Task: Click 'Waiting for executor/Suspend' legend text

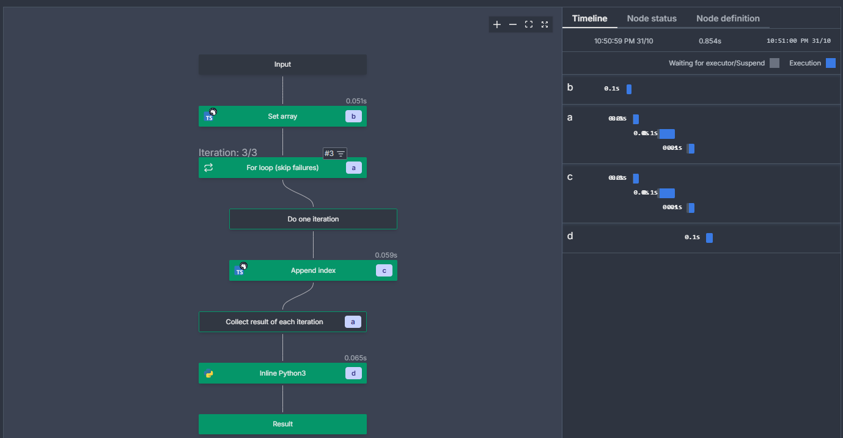Action: tap(716, 63)
